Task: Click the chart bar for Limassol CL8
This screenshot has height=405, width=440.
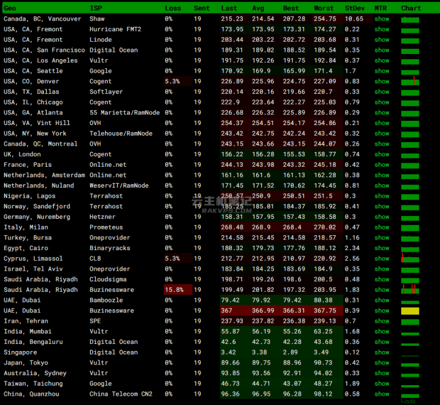Action: pos(410,258)
